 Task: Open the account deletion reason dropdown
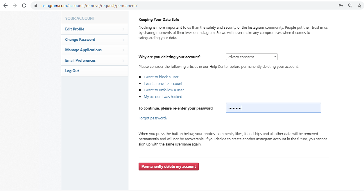pos(252,57)
